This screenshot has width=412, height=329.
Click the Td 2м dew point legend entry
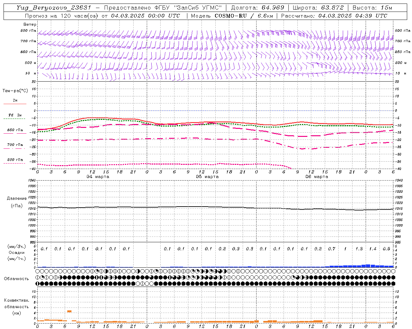pyautogui.click(x=15, y=116)
